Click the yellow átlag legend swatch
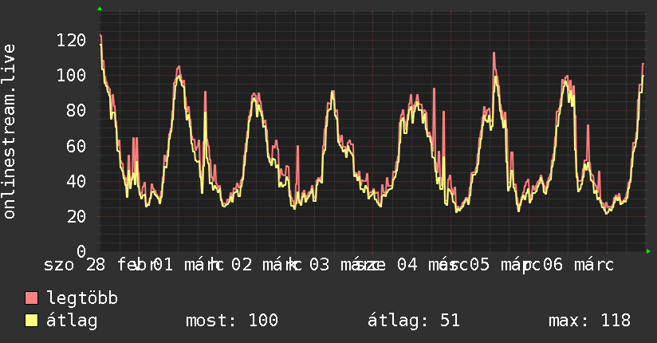The height and width of the screenshot is (343, 657). [31, 321]
